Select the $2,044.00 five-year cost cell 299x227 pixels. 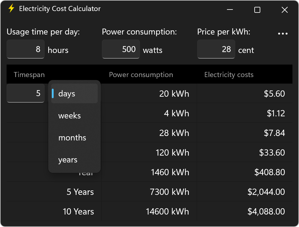266,192
